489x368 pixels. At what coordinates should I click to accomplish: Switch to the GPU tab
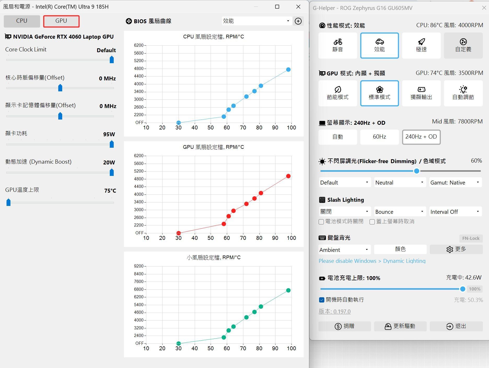pos(61,21)
